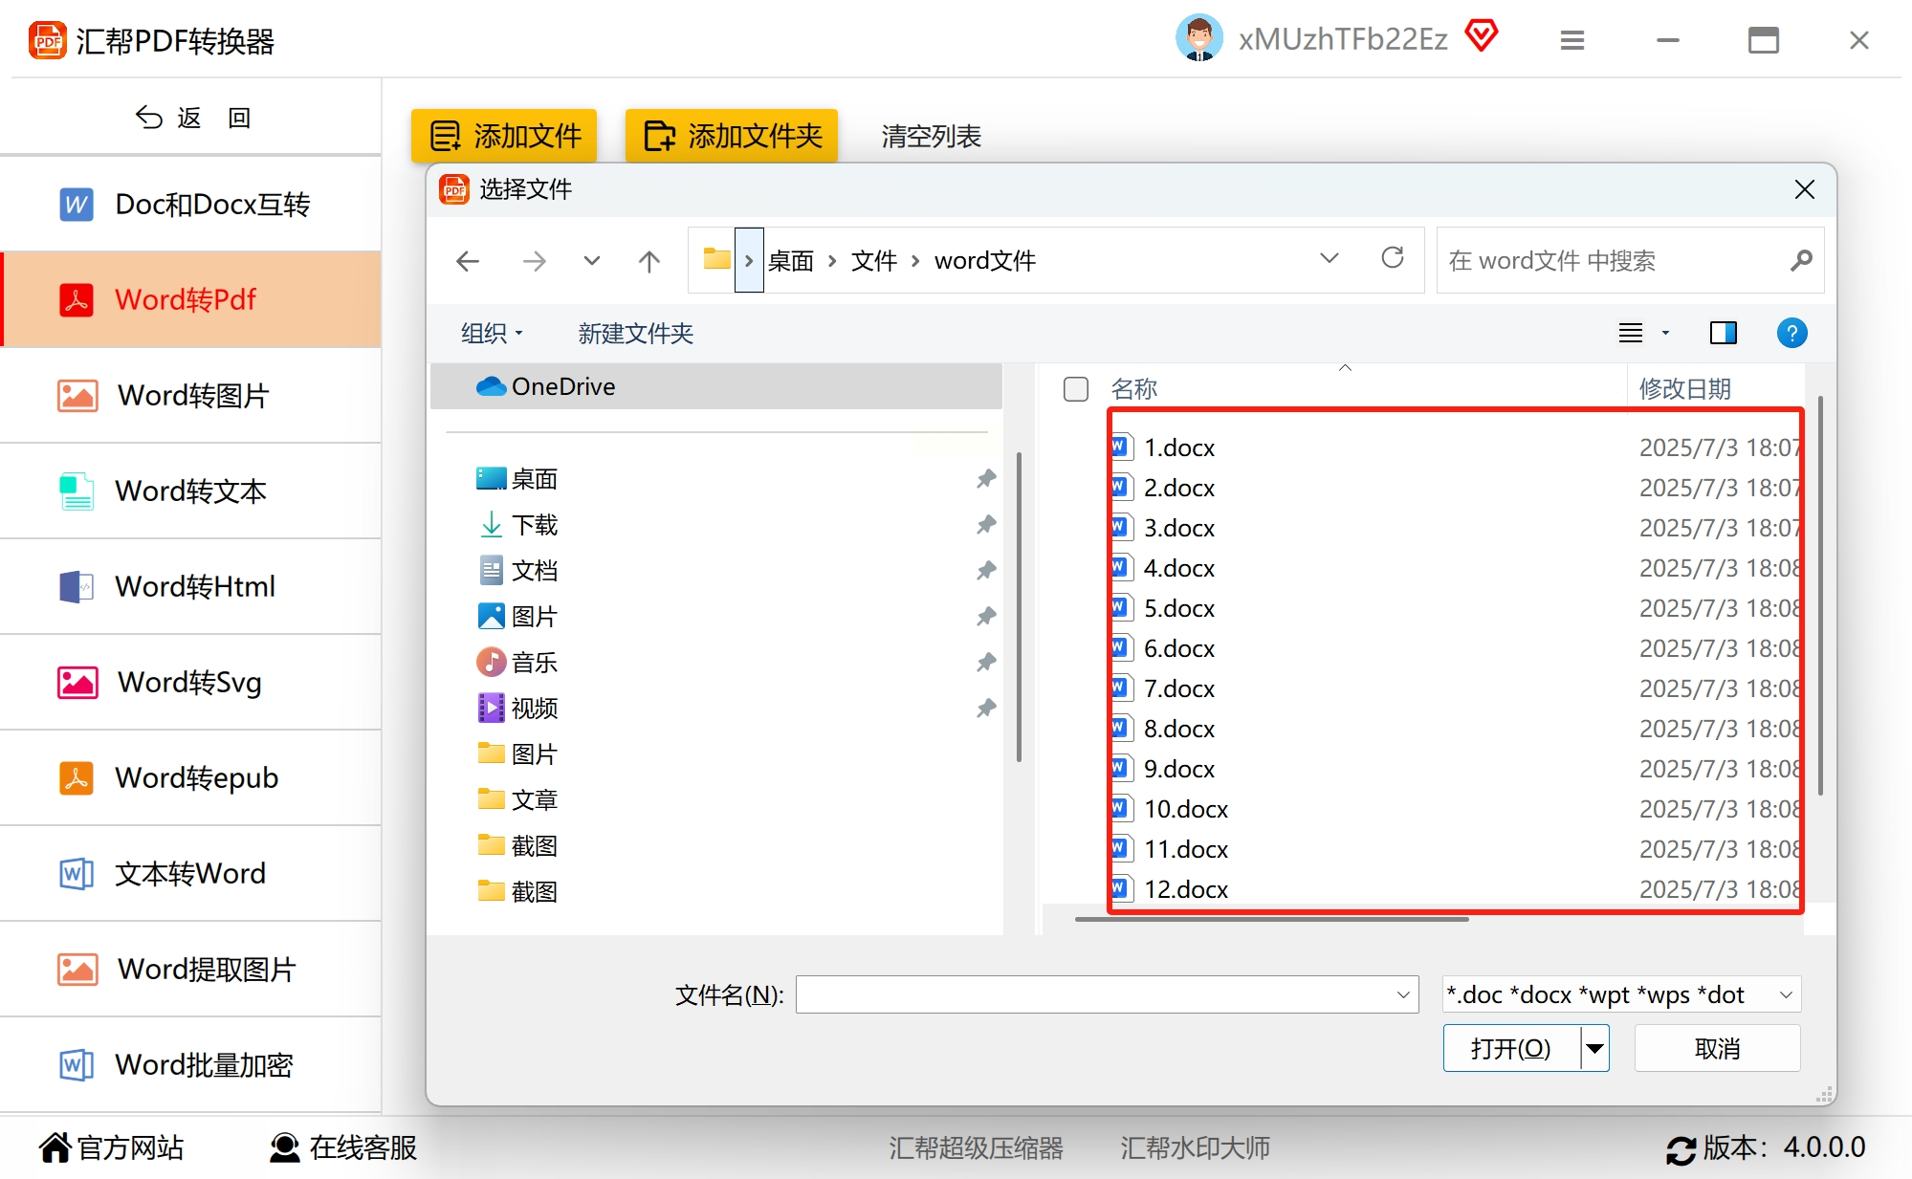This screenshot has width=1912, height=1179.
Task: Open the Doc和Docx互转 menu item
Action: pyautogui.click(x=190, y=204)
